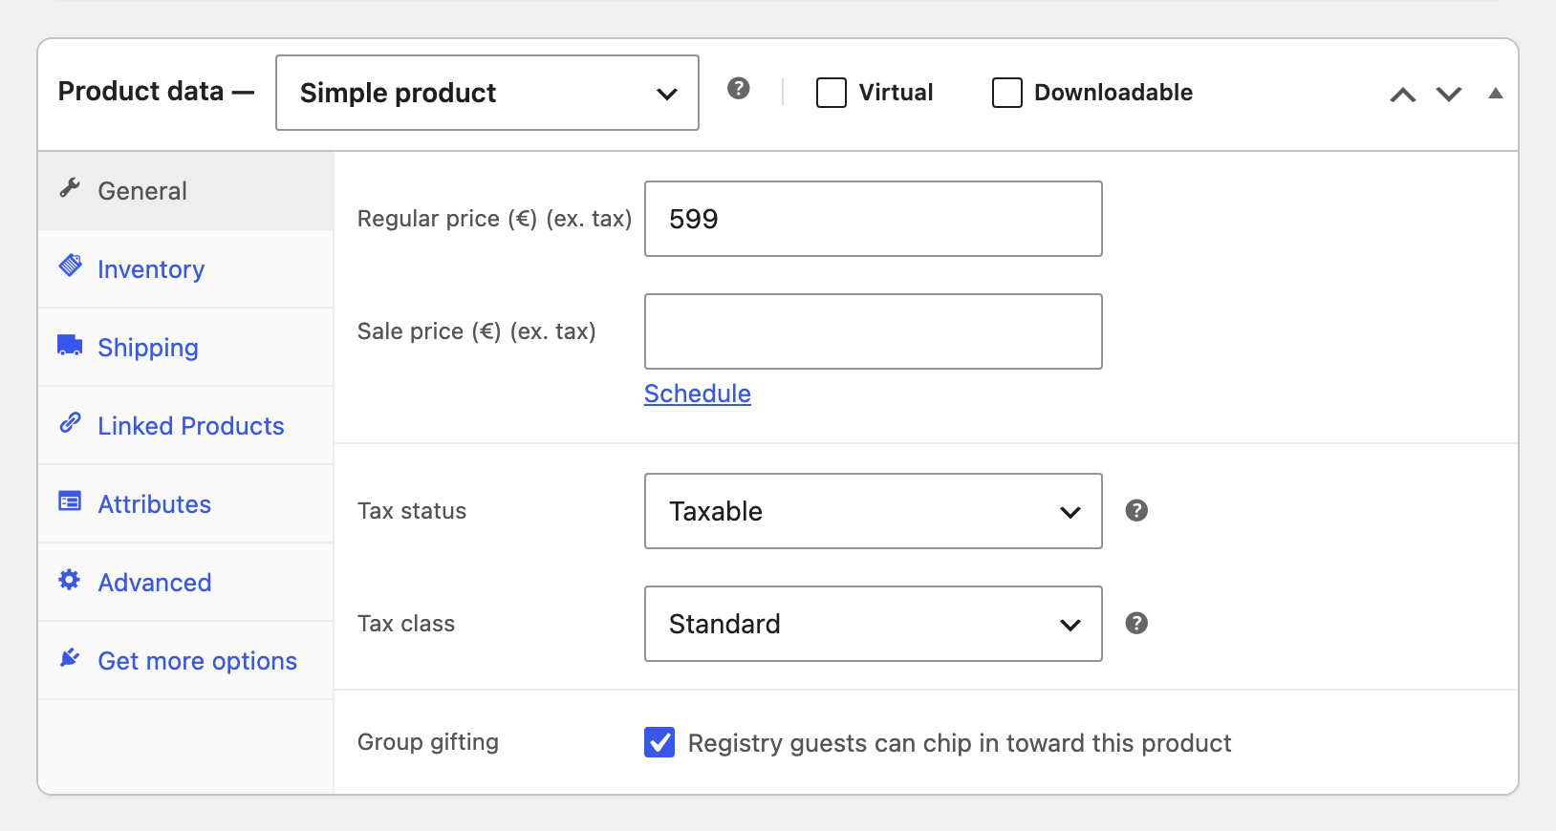Screen dimensions: 1556x831
Task: Open the Tax class Standard dropdown
Action: (874, 624)
